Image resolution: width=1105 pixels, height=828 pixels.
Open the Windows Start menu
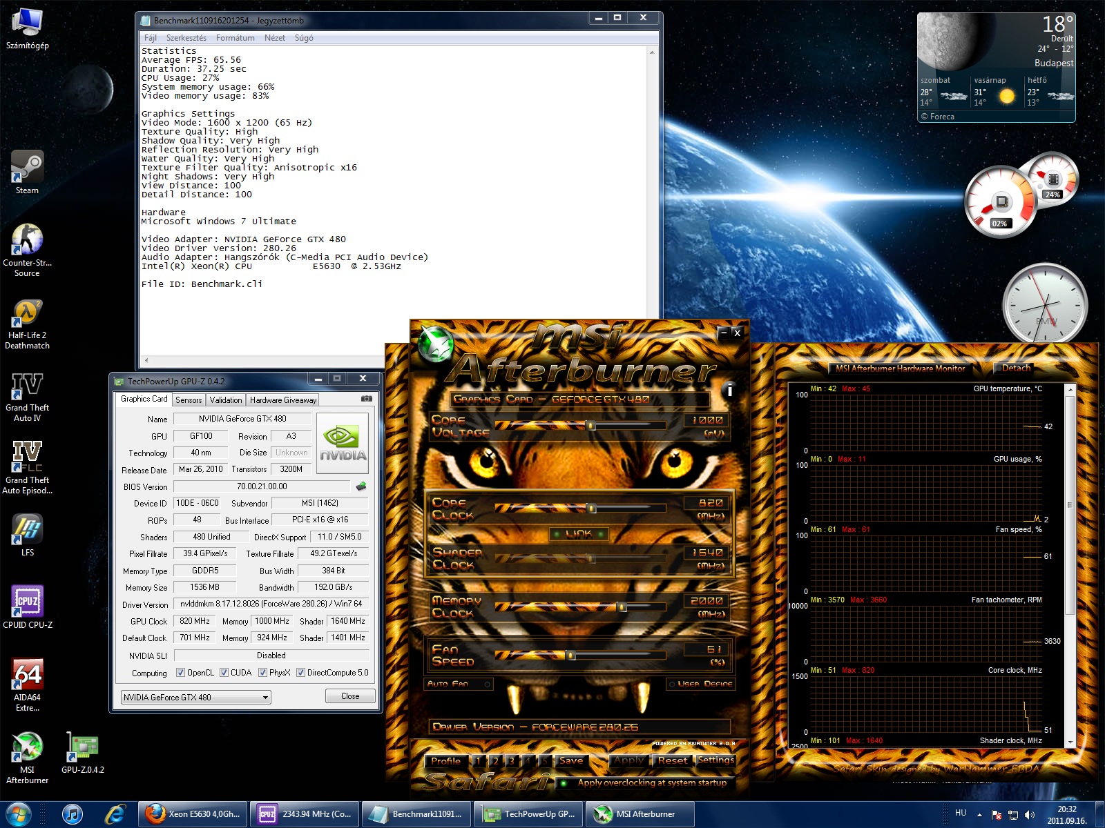pyautogui.click(x=19, y=814)
